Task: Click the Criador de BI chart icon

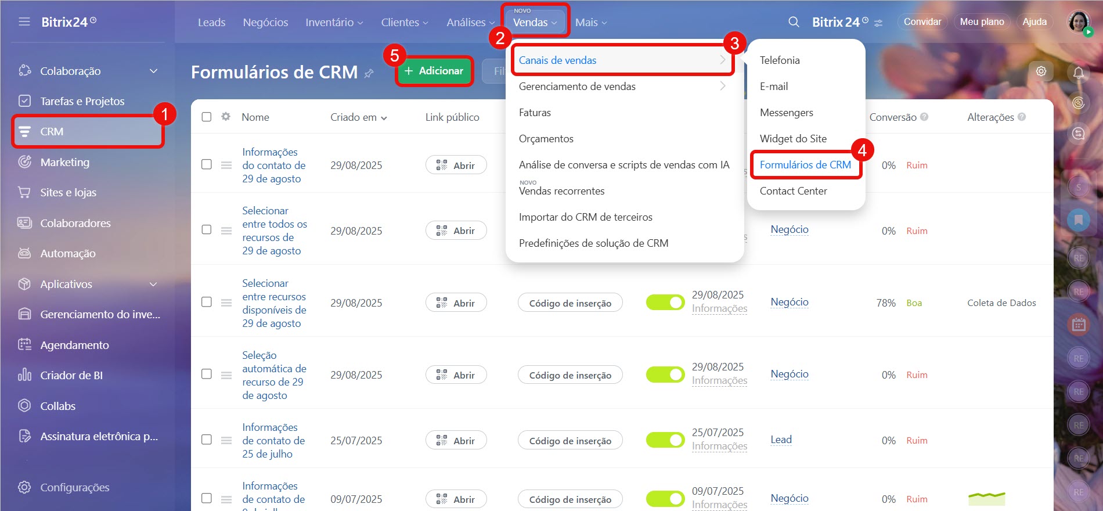Action: (x=25, y=375)
